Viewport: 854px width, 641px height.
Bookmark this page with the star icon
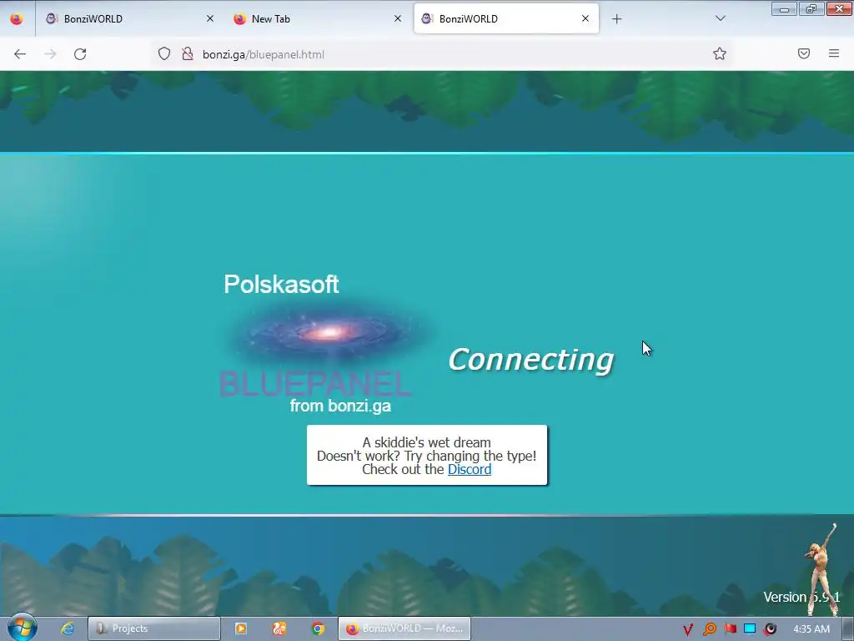click(x=720, y=53)
